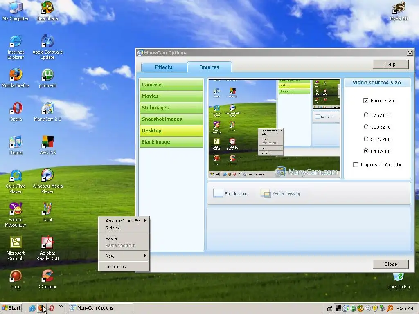Select the Opera desktop shortcut
Image resolution: width=419 pixels, height=314 pixels.
[x=16, y=112]
